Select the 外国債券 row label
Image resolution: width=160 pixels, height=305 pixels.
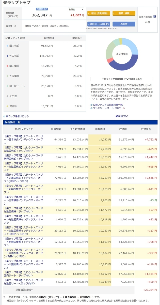[14, 76]
